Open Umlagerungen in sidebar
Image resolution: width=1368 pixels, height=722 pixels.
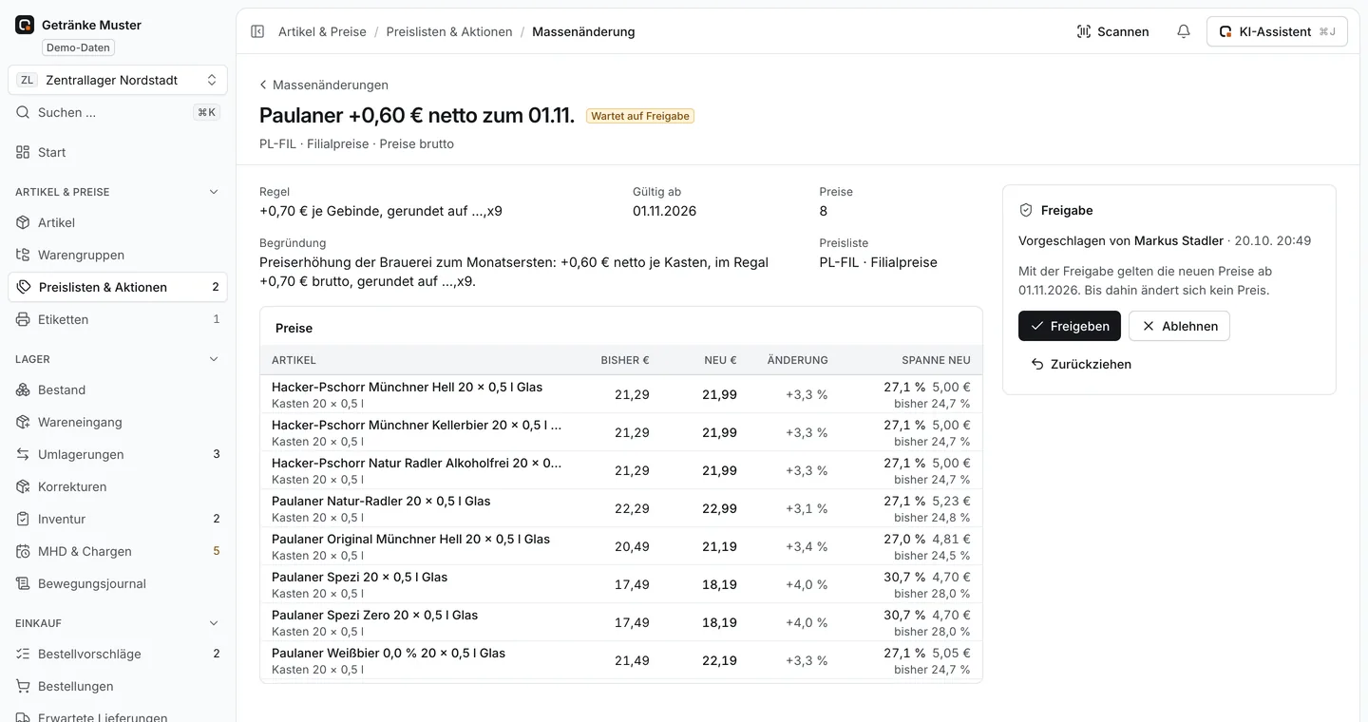pos(118,454)
